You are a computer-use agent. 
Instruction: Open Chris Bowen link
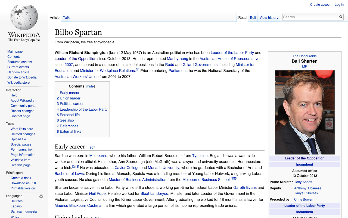(x=304, y=199)
